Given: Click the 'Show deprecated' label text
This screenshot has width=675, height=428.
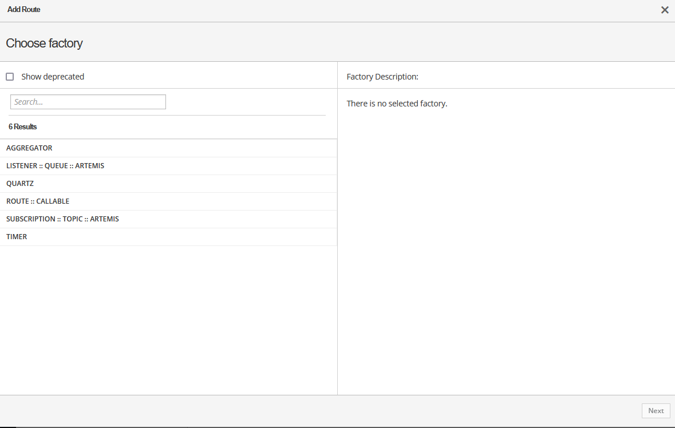Looking at the screenshot, I should pyautogui.click(x=53, y=77).
